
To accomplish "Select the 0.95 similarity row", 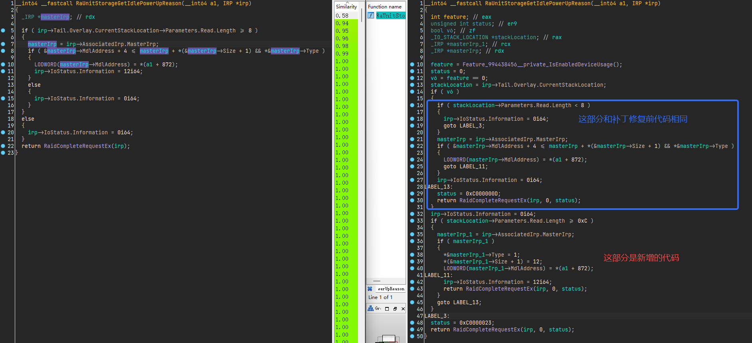I will tap(346, 31).
